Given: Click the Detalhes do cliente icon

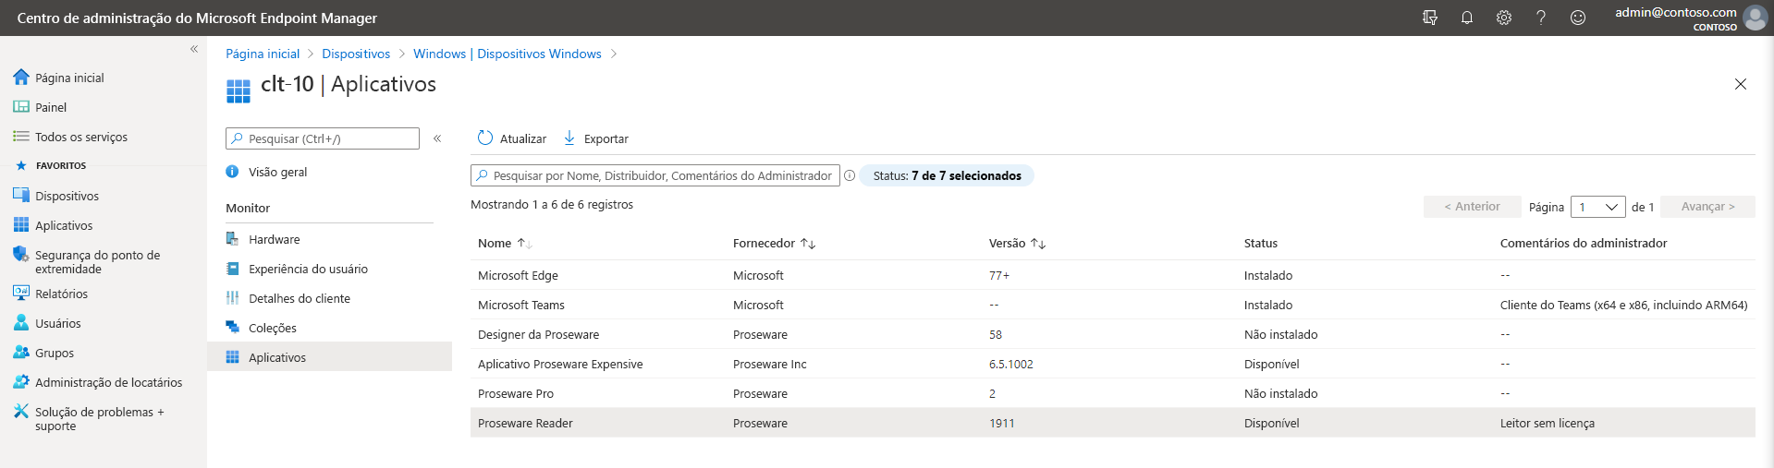Looking at the screenshot, I should click(233, 298).
